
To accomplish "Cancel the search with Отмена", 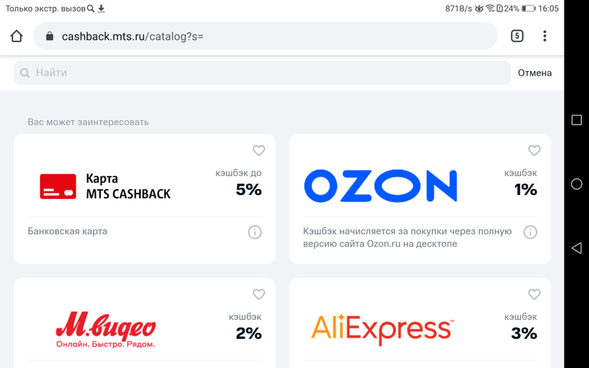I will tap(535, 73).
